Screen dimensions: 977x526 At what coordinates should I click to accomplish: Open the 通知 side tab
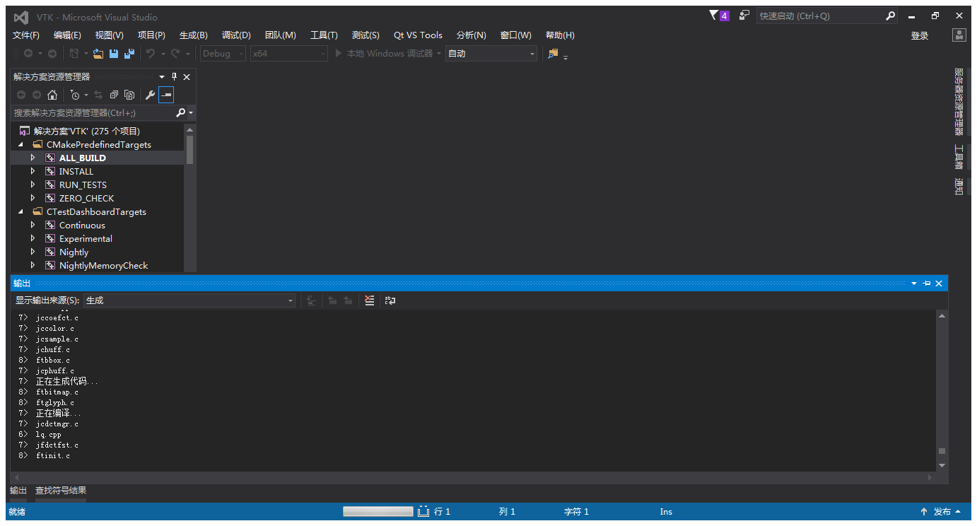coord(959,187)
